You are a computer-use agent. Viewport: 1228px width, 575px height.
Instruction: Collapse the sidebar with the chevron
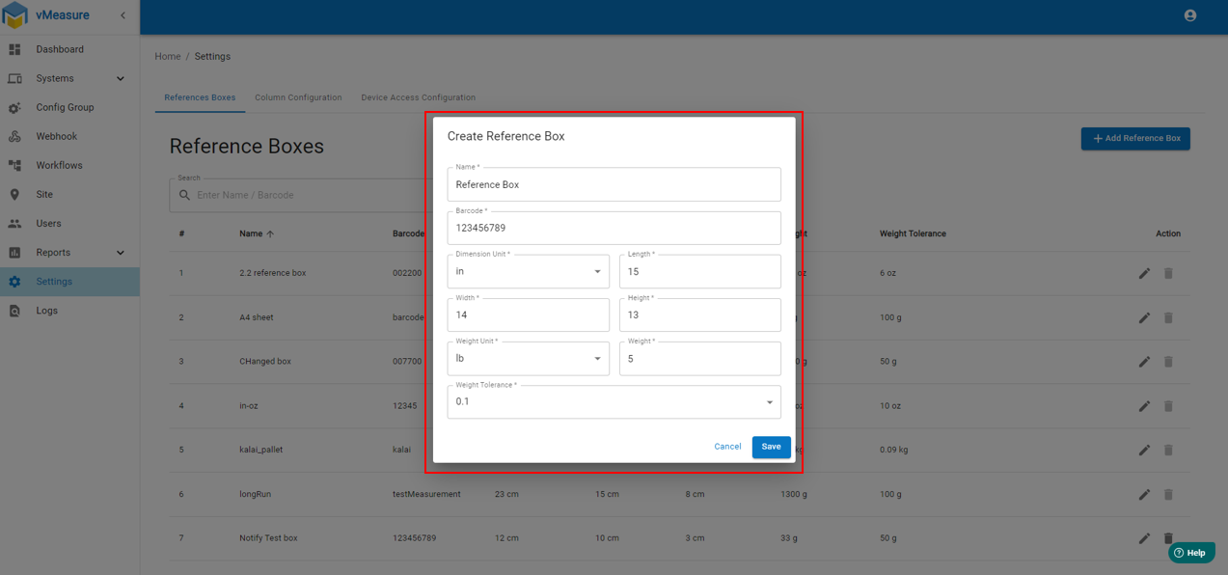(123, 15)
